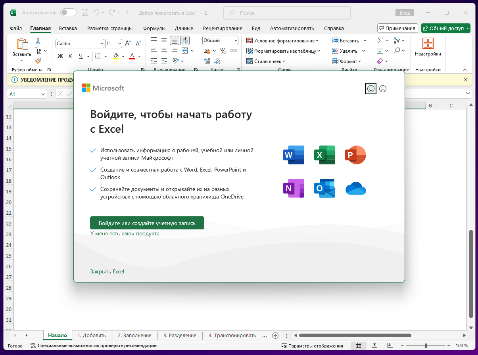
Task: Open the Name Box A1 dropdown
Action: tap(43, 94)
